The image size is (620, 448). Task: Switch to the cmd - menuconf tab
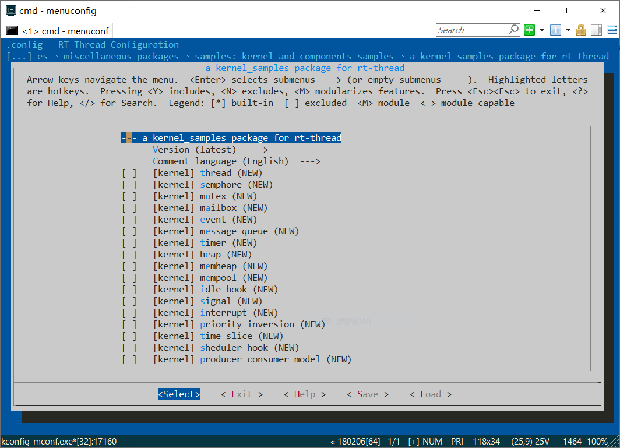coord(57,30)
